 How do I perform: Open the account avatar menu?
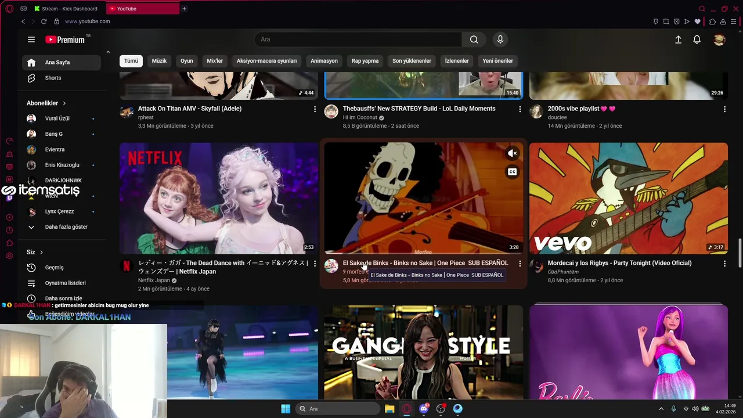[719, 39]
